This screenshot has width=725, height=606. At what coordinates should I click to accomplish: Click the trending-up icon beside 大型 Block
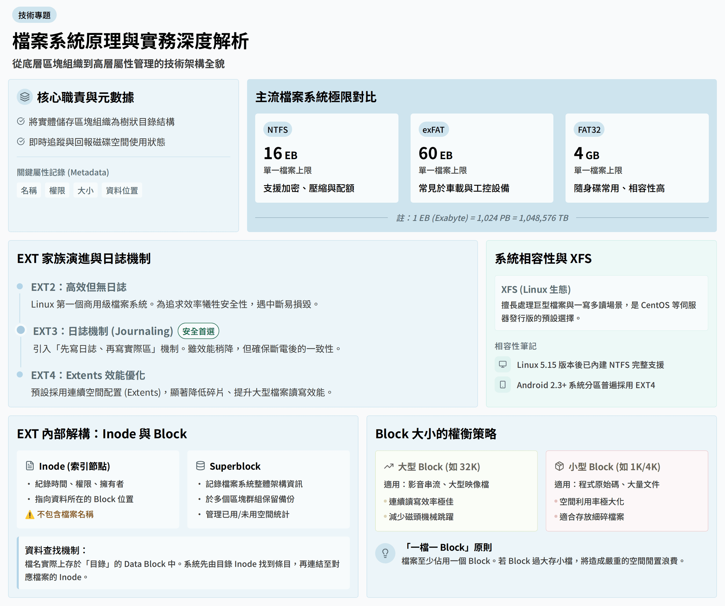[x=389, y=466]
